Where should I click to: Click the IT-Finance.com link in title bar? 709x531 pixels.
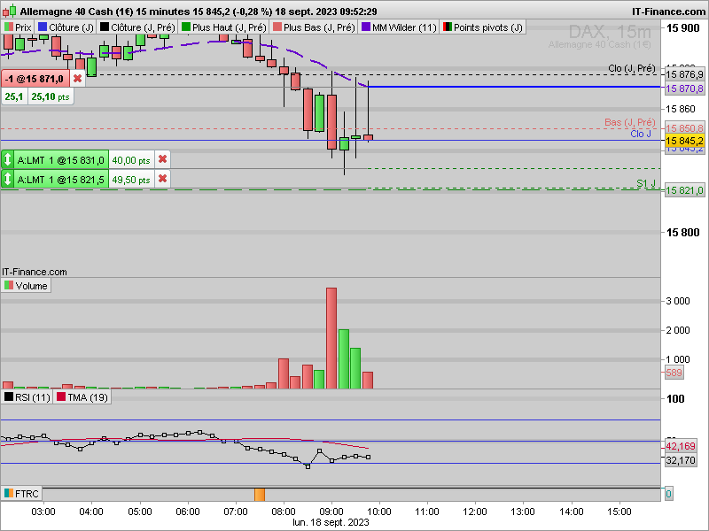[x=668, y=12]
